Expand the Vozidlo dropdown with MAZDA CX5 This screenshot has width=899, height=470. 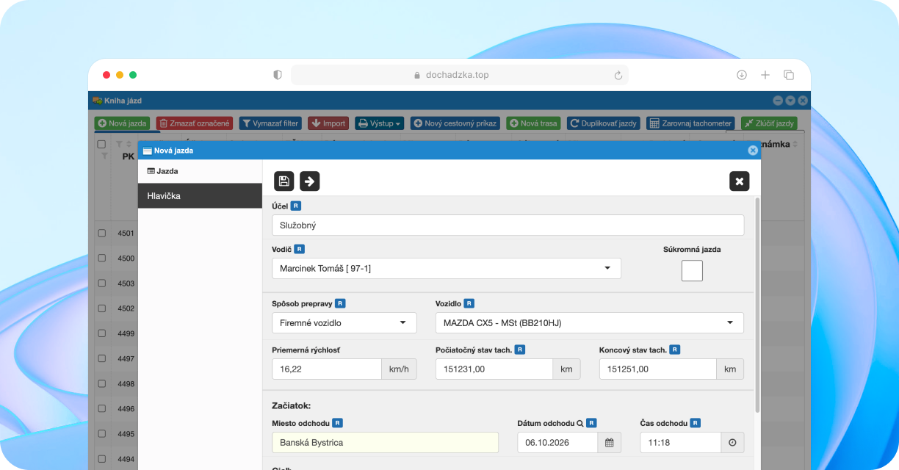click(590, 322)
